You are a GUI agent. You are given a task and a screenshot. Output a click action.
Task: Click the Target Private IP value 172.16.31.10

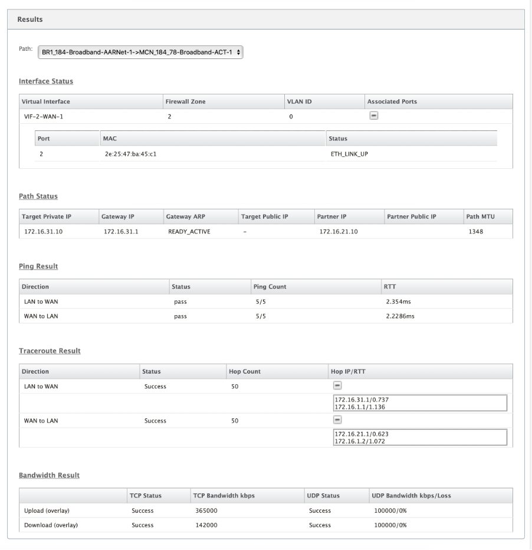pyautogui.click(x=44, y=231)
